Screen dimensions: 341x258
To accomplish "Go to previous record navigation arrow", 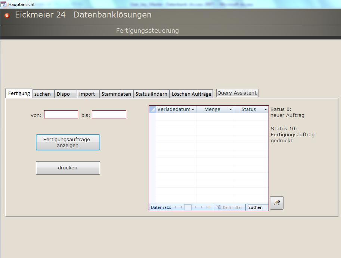I will click(181, 207).
